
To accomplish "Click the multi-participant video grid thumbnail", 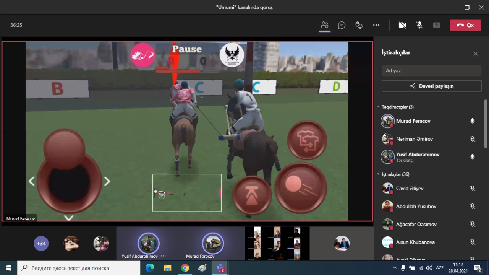I will (277, 244).
